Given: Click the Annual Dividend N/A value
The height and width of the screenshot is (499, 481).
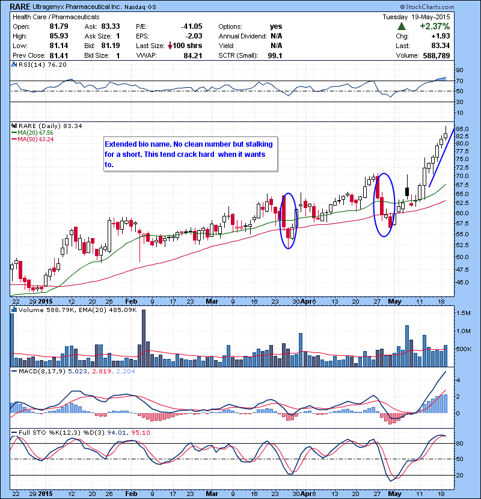Looking at the screenshot, I should point(277,36).
